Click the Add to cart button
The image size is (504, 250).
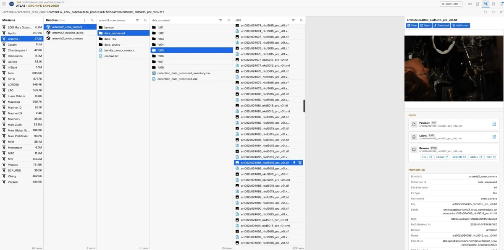point(460,26)
